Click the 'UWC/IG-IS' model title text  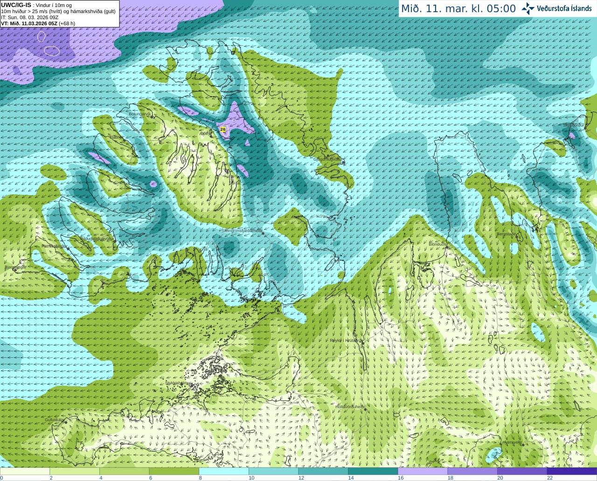click(x=16, y=5)
